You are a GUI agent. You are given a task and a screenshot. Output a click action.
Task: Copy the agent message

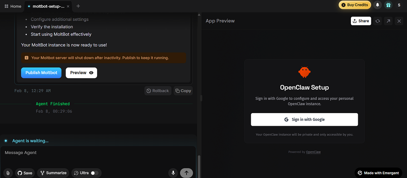(x=183, y=91)
